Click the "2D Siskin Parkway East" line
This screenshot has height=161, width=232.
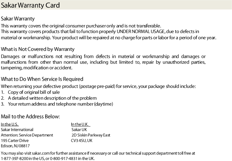point(91,135)
